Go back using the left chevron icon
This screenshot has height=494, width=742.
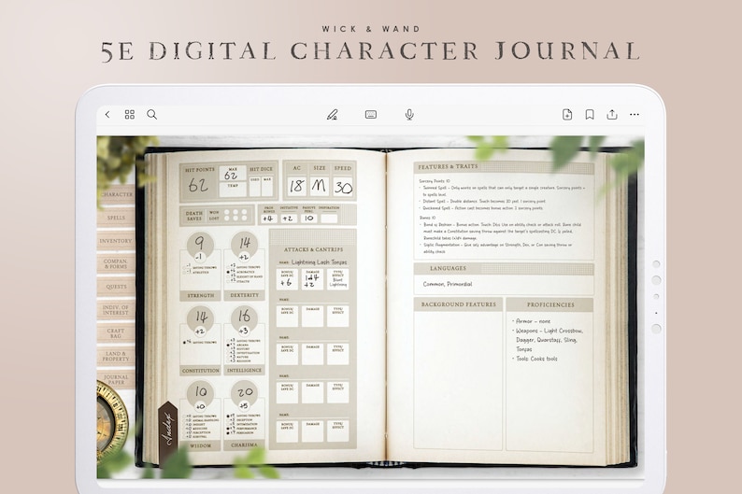pyautogui.click(x=107, y=115)
